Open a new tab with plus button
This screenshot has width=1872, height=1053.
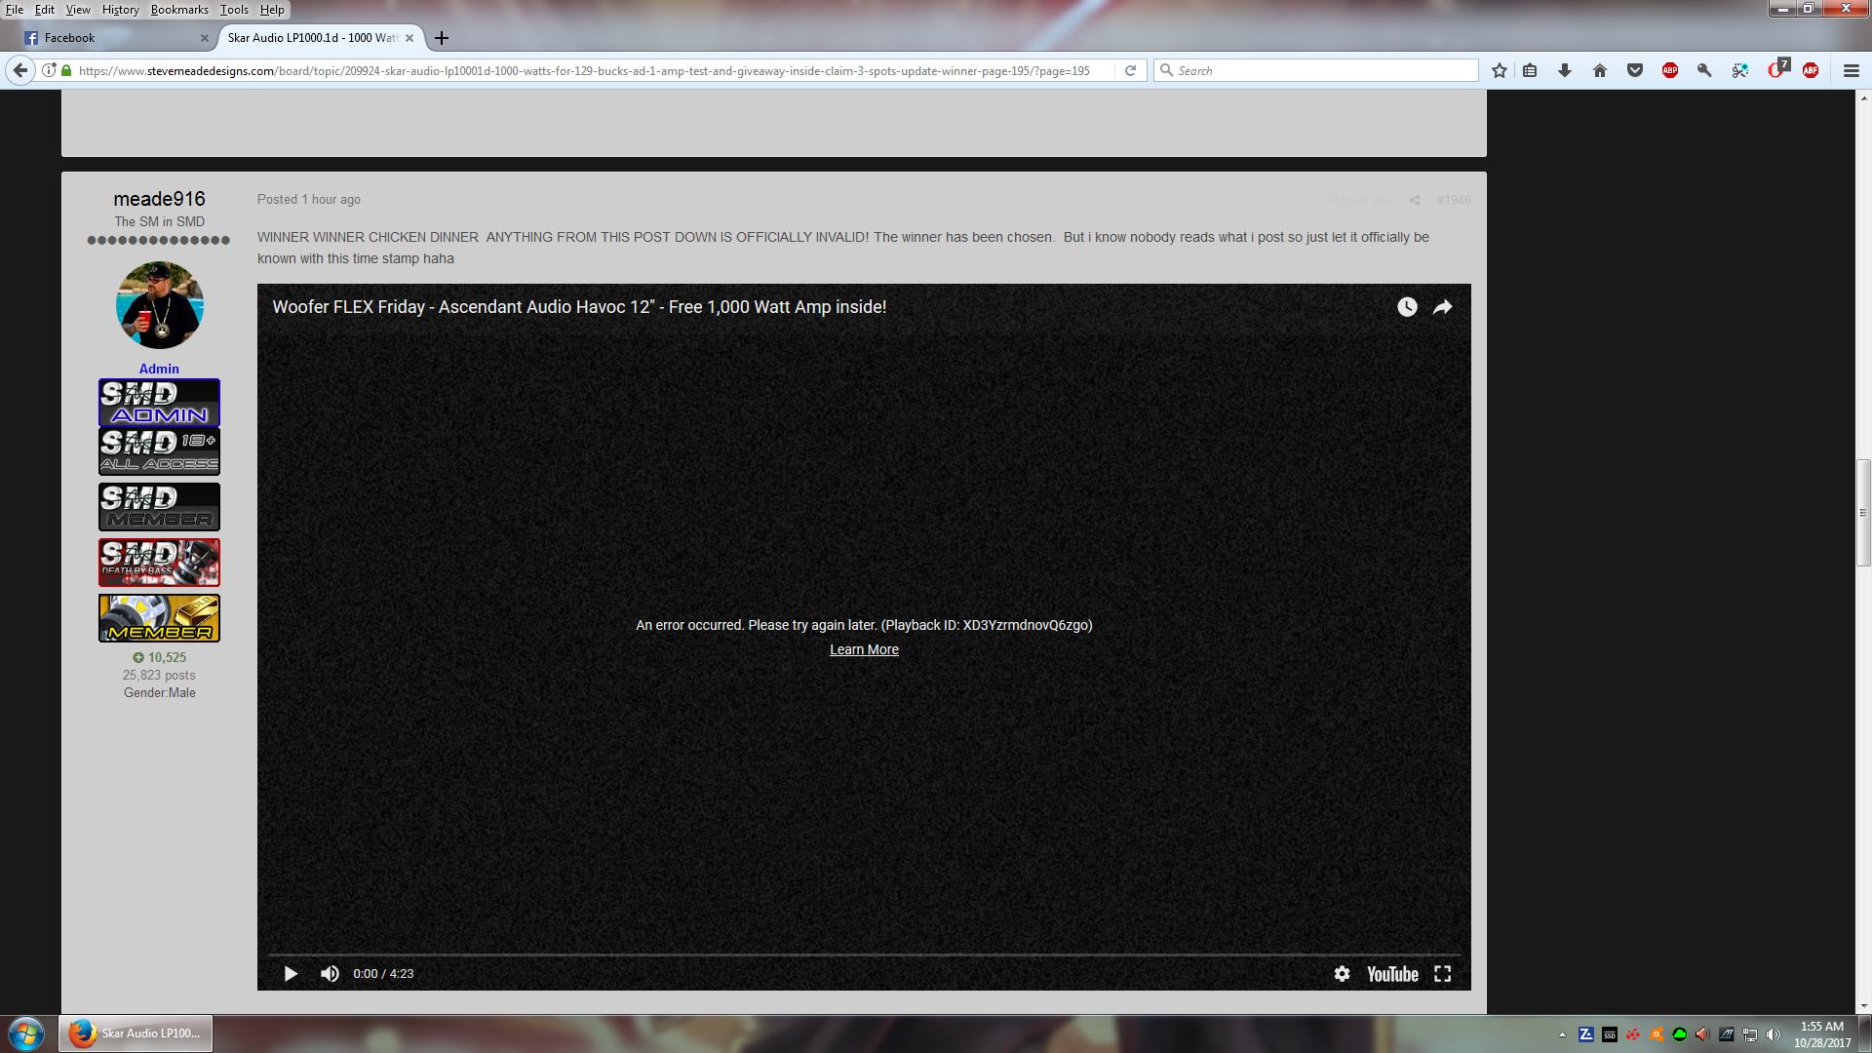[x=442, y=38]
